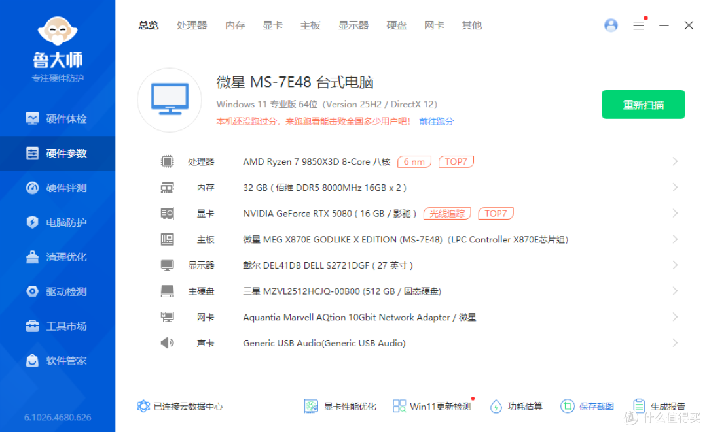Click version number 6.1026.4680.626
The height and width of the screenshot is (432, 707).
point(58,417)
